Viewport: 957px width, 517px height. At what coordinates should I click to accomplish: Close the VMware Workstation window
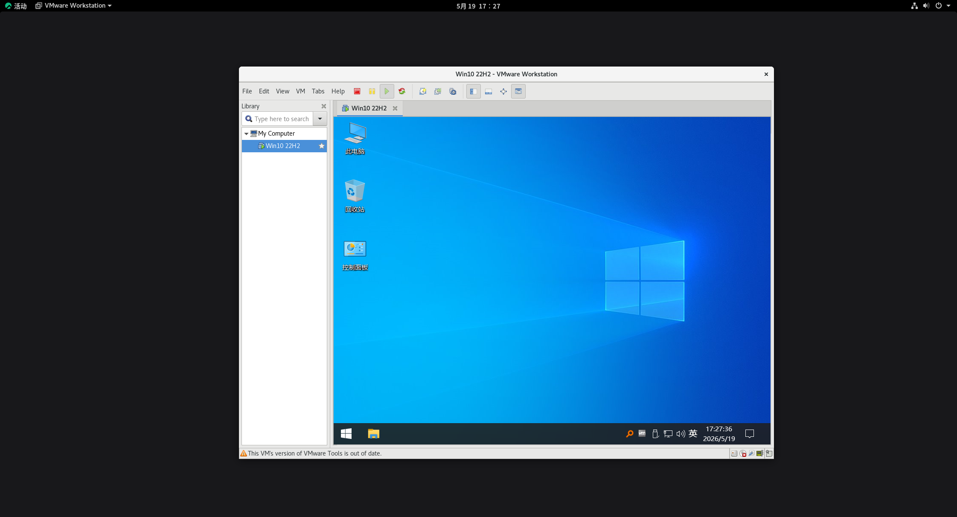(766, 74)
